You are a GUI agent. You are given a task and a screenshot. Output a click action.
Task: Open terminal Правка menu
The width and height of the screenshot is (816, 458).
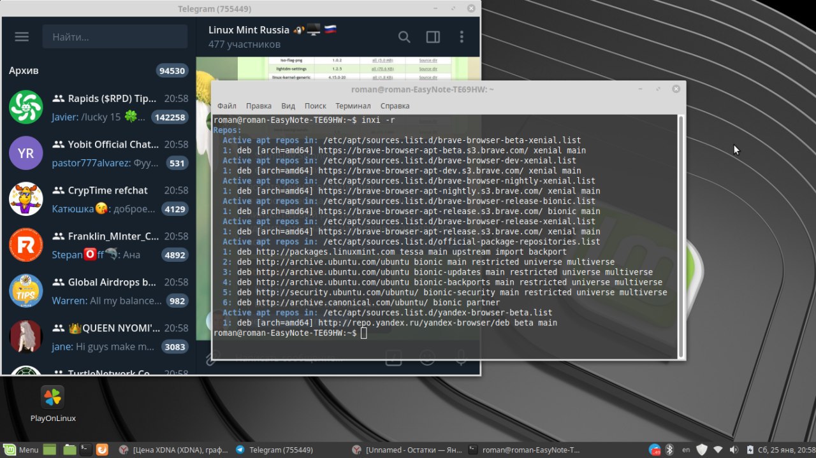259,106
